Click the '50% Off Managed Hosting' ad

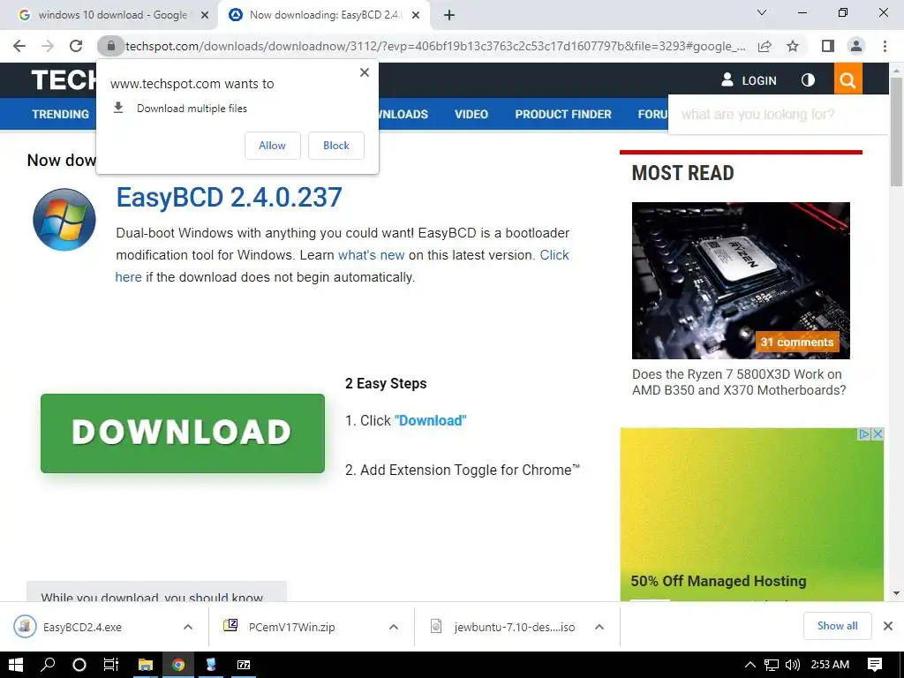pyautogui.click(x=719, y=581)
